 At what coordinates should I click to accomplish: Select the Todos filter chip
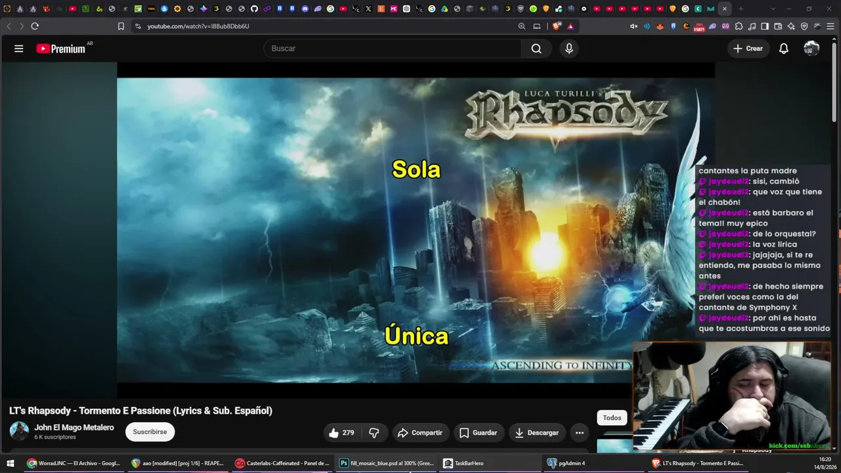[x=612, y=418]
